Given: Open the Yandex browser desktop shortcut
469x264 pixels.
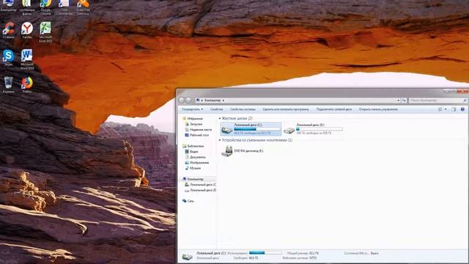Looking at the screenshot, I should pyautogui.click(x=27, y=31).
